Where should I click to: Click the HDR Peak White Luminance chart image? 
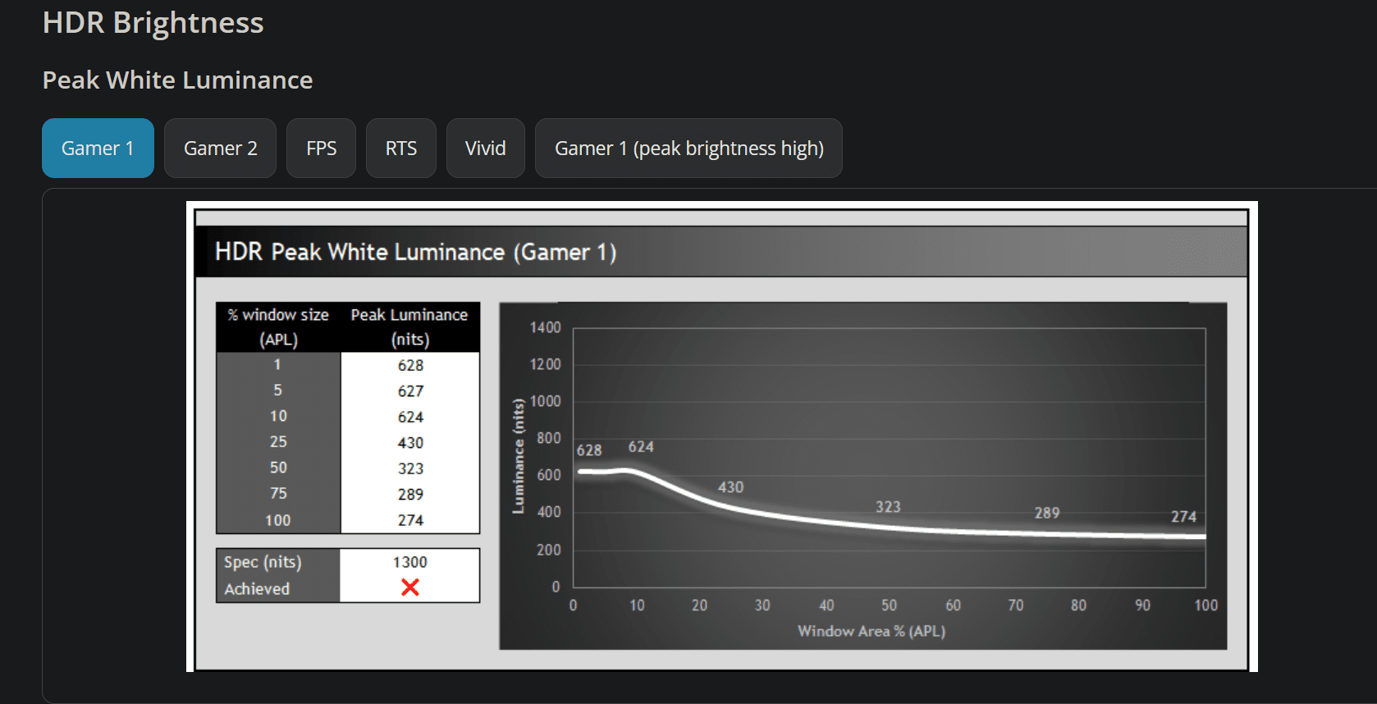click(722, 437)
